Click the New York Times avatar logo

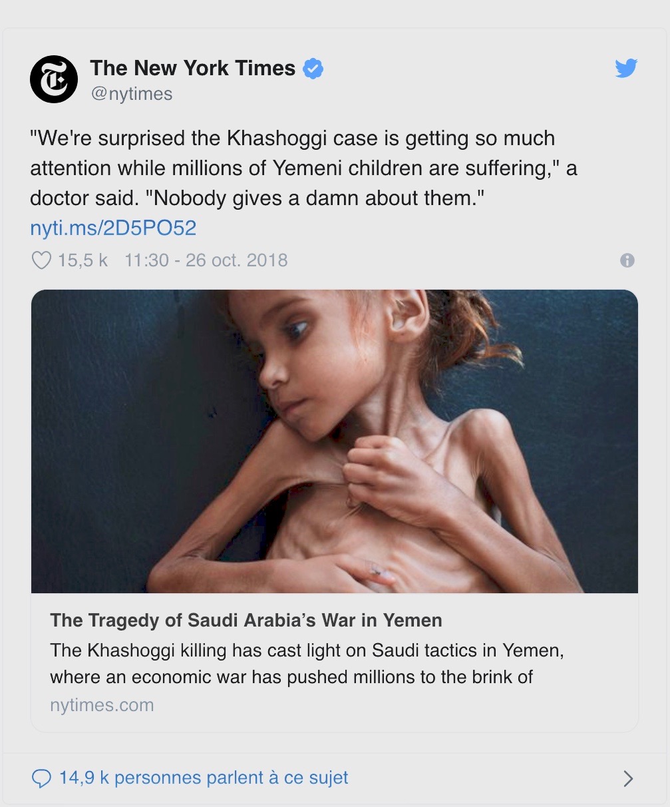pos(54,79)
